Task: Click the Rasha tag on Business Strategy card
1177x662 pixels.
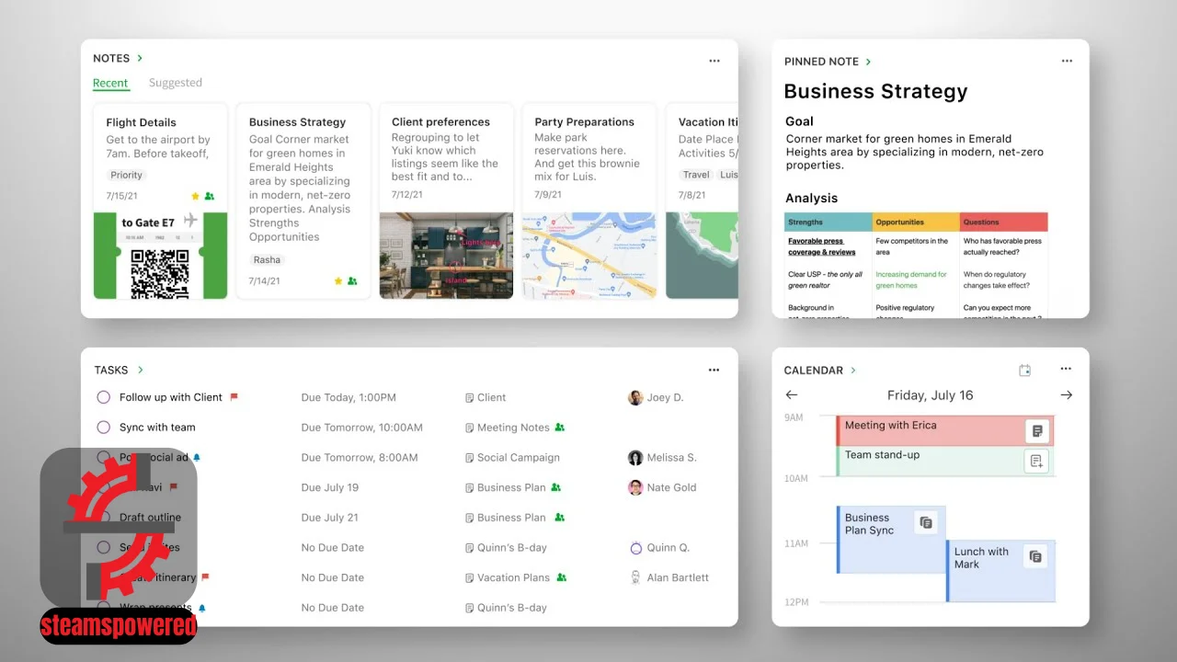Action: pos(267,259)
